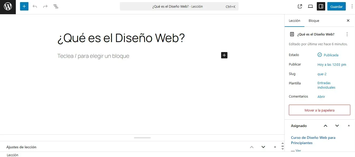Switch to the Lección tab
This screenshot has width=355, height=157.
tap(294, 21)
